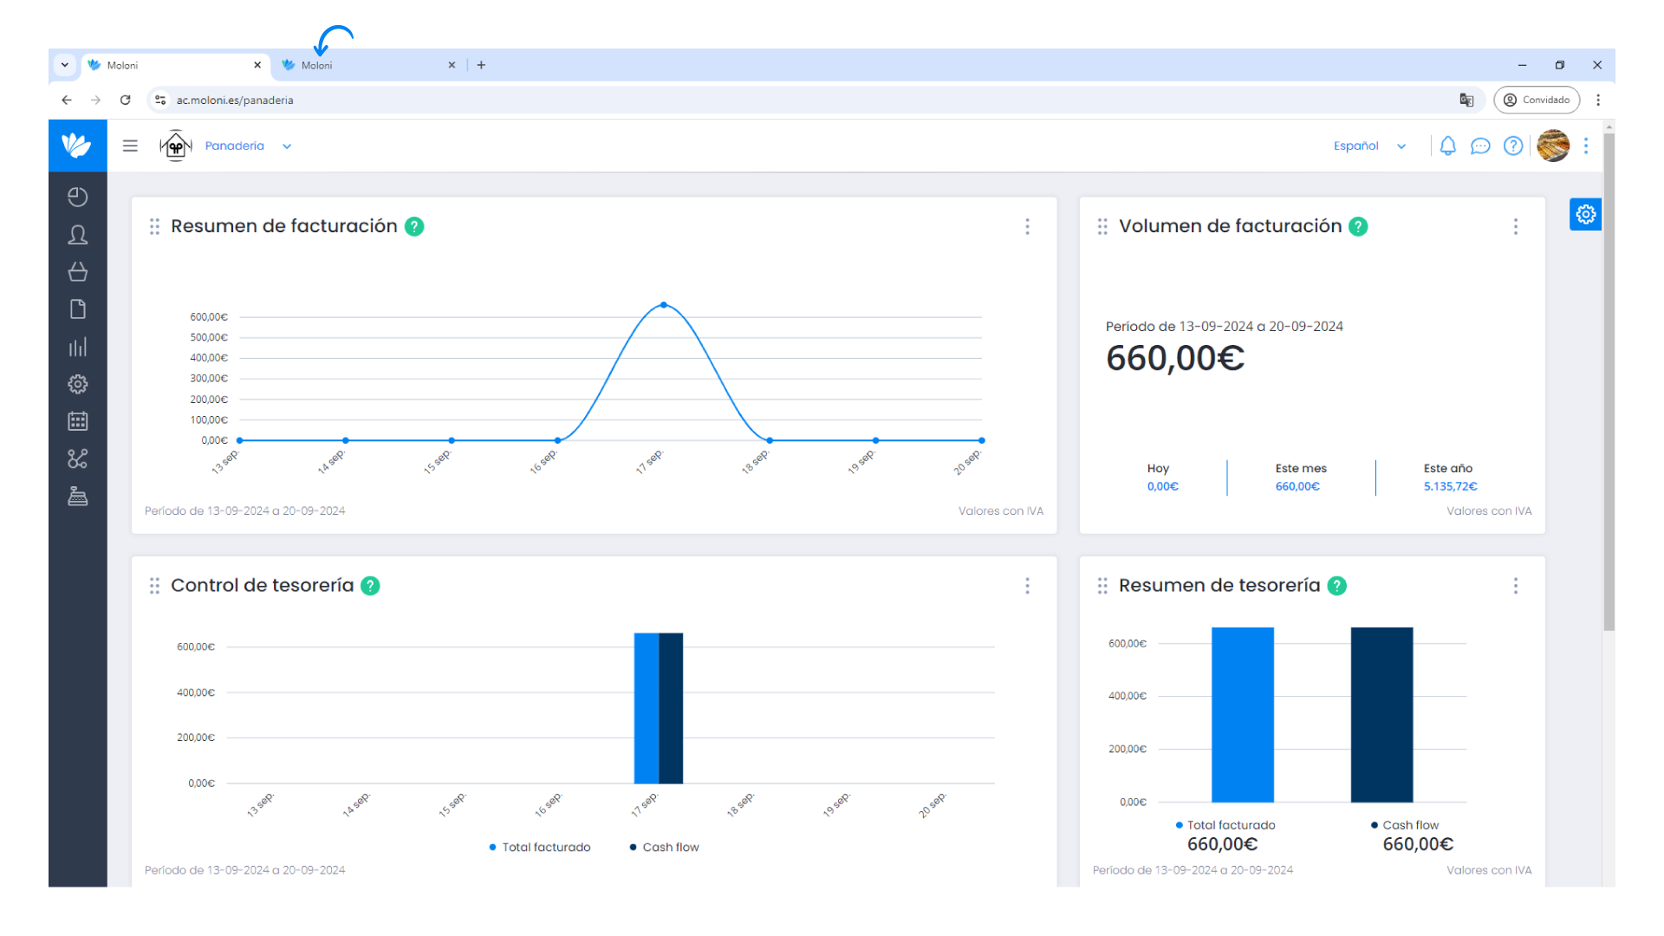Switch to the second Moloni browser tab

coord(368,65)
